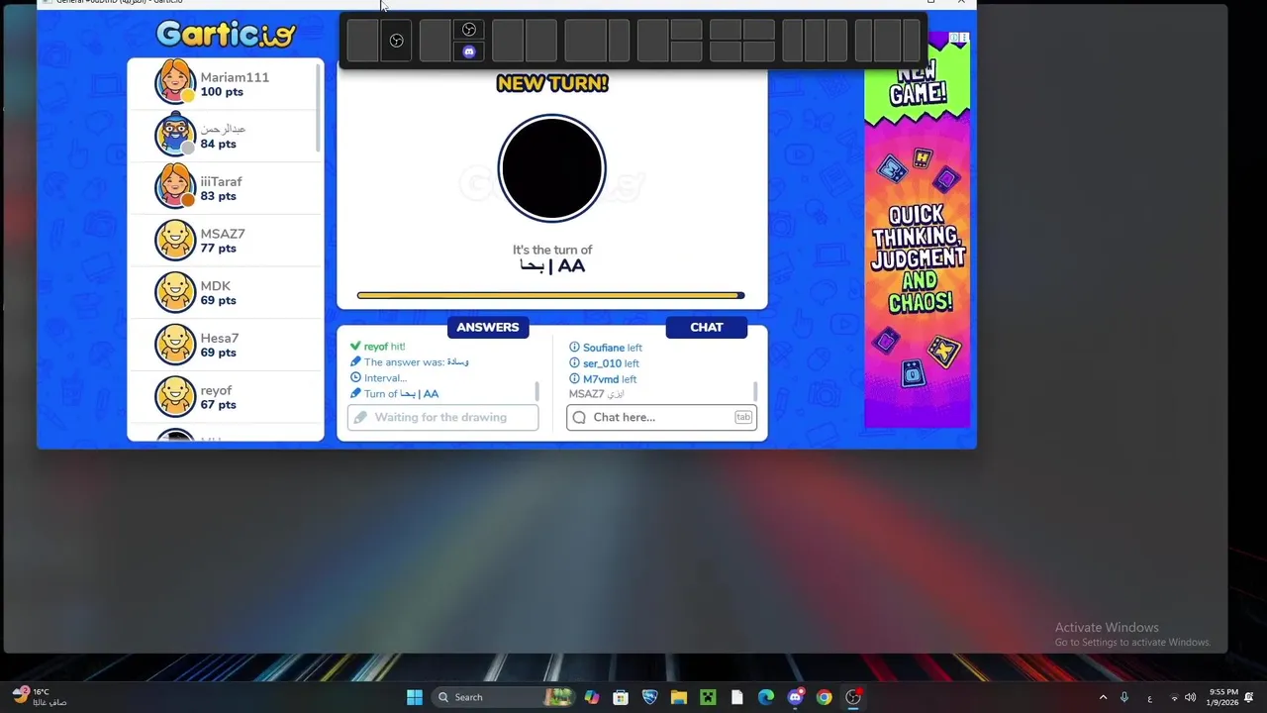Click the black turn avatar circle
The height and width of the screenshot is (713, 1267).
(551, 168)
